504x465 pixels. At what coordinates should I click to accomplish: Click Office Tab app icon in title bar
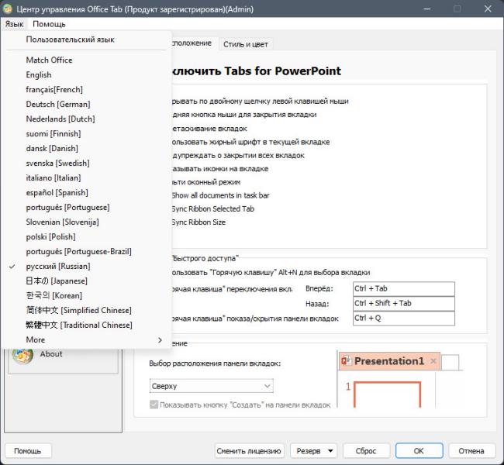[7, 9]
